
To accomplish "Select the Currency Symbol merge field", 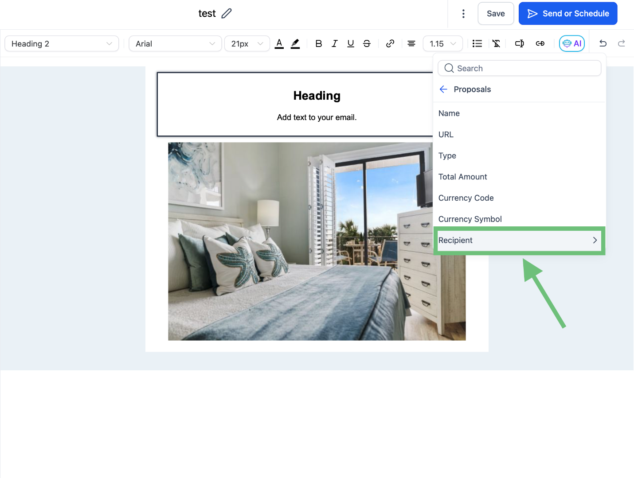I will tap(519, 219).
